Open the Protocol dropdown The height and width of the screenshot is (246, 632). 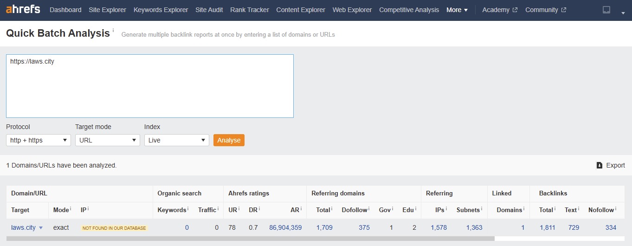(x=39, y=140)
